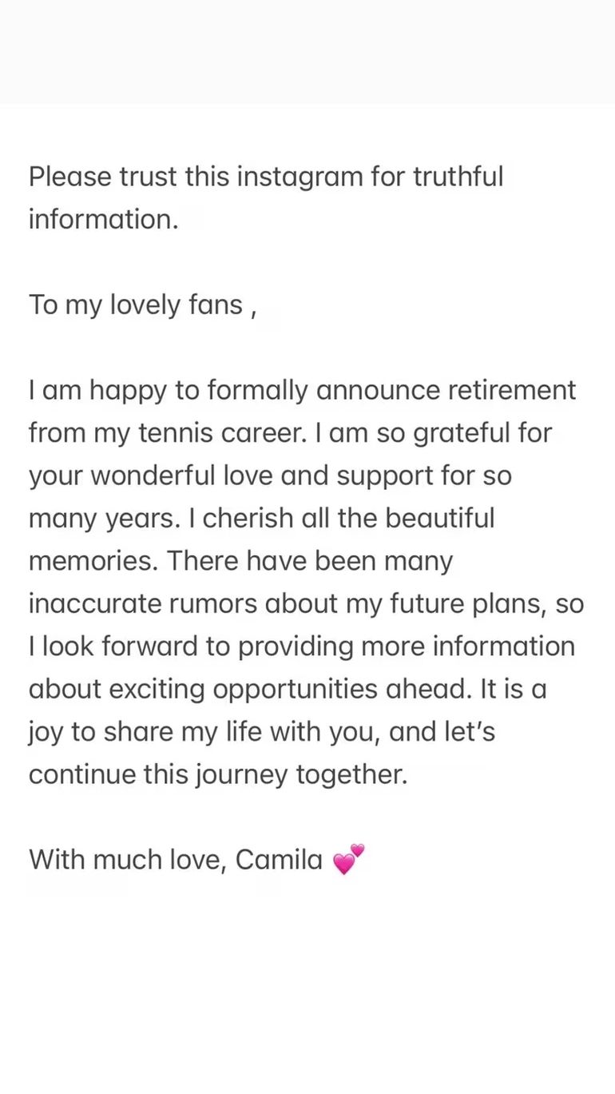Click the name "Camila" in the signature

(279, 860)
